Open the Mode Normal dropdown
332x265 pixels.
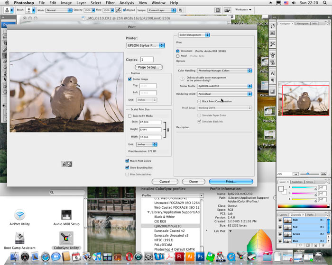coord(59,10)
